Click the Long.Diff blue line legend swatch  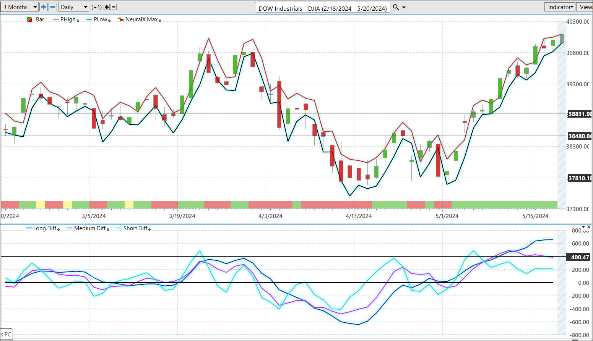[x=29, y=228]
